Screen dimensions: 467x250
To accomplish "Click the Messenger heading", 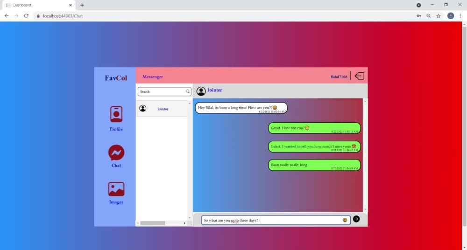I will tap(153, 77).
